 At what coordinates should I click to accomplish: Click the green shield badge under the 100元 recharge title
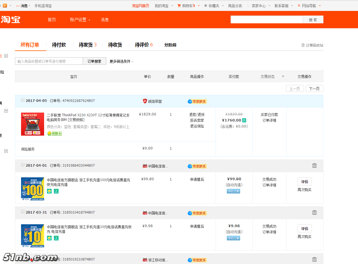point(49,191)
